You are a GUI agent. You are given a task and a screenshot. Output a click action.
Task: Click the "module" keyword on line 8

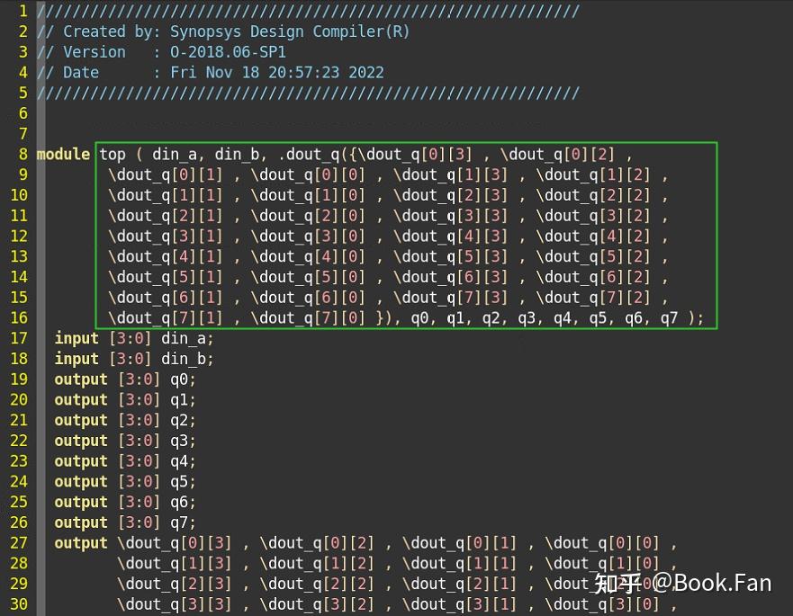point(62,154)
